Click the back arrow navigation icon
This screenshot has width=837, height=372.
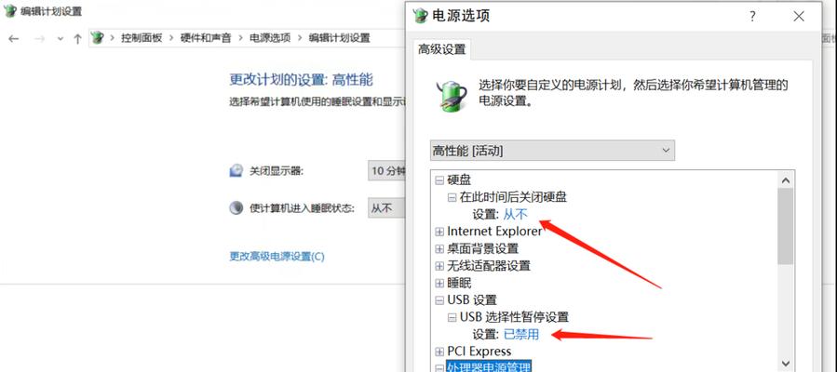[13, 38]
